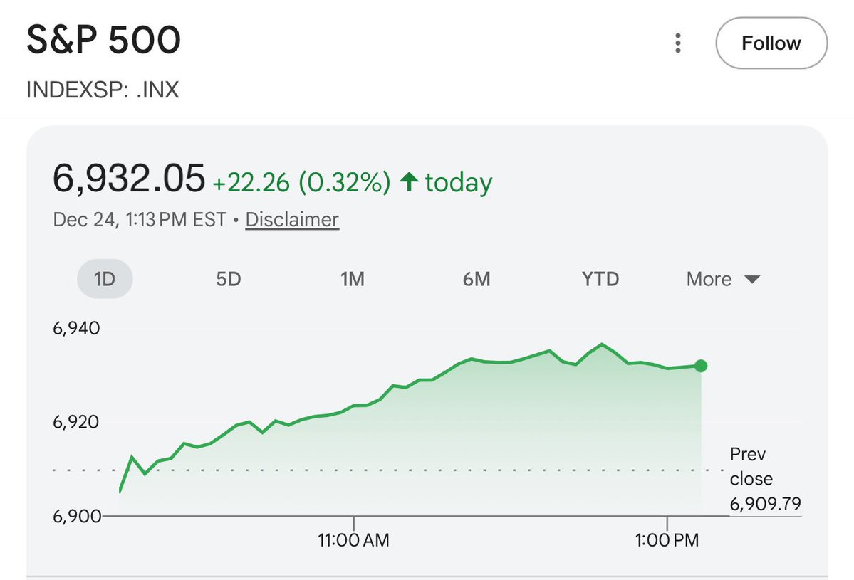Click the 11:00 AM time axis marker
Screen dimensions: 854x580
pyautogui.click(x=354, y=540)
